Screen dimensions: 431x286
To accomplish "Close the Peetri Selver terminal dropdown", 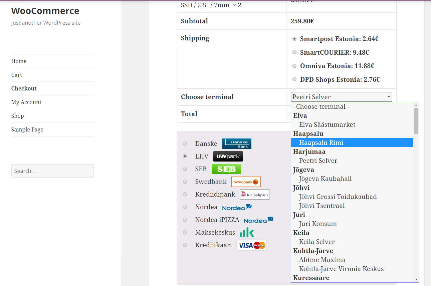I will [342, 97].
